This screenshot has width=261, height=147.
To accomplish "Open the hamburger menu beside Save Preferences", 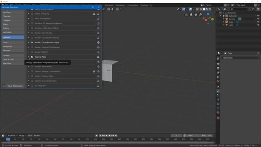I will coord(4,86).
